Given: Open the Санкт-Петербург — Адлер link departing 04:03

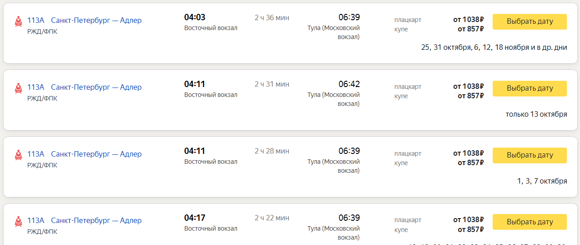Looking at the screenshot, I should (x=96, y=20).
